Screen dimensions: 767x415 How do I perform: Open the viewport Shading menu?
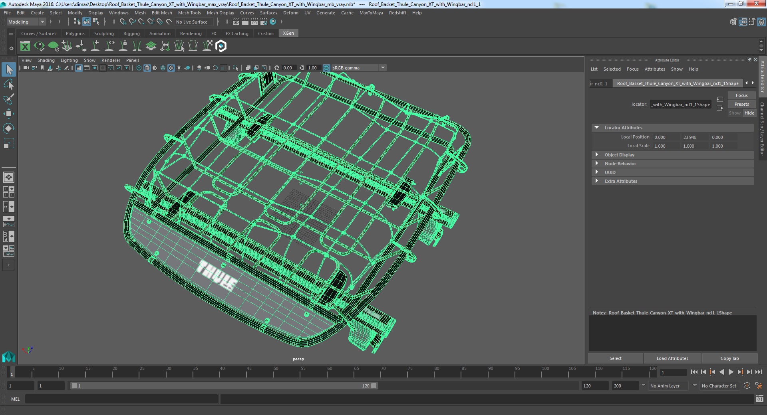(x=46, y=60)
